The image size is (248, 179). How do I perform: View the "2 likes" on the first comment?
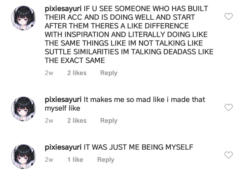77,73
